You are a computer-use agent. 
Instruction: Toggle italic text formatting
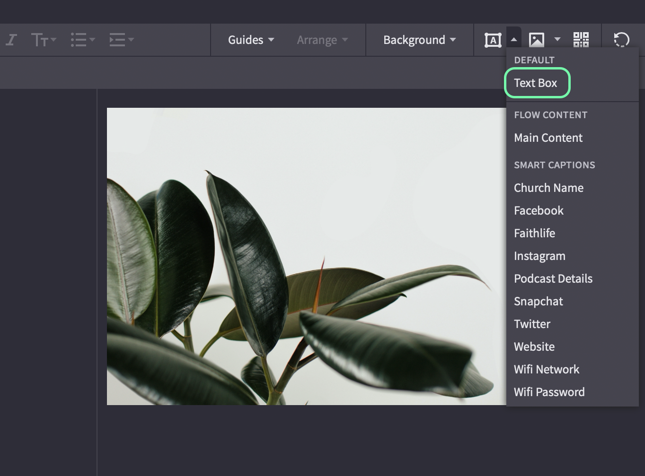[11, 40]
